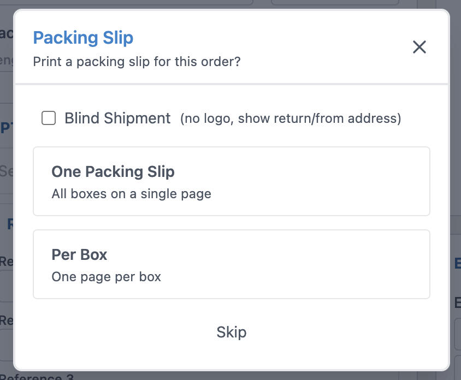
Task: Click "Print a packing slip for this order?" subtitle
Action: (x=137, y=61)
